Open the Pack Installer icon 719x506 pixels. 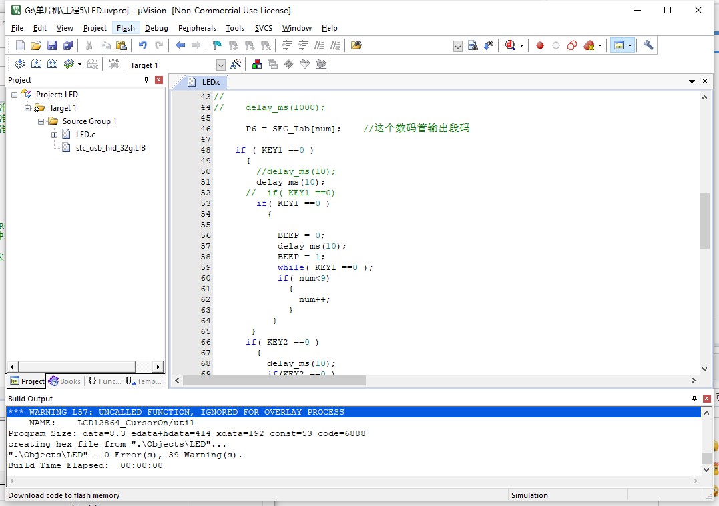pyautogui.click(x=321, y=64)
